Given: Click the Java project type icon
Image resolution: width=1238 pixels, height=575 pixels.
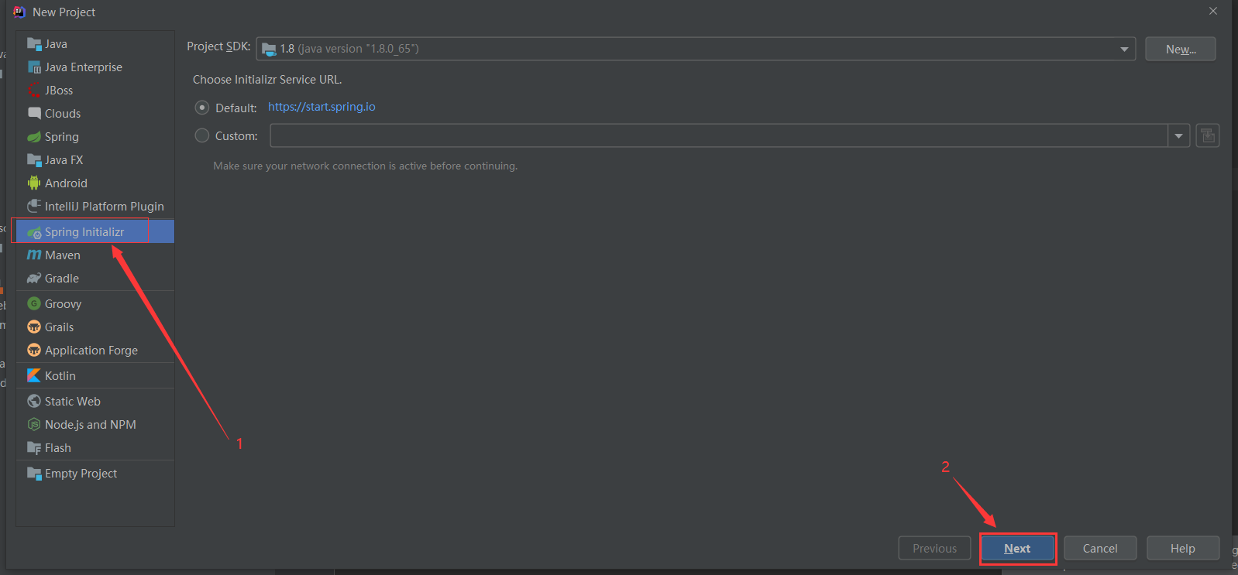Looking at the screenshot, I should [34, 44].
